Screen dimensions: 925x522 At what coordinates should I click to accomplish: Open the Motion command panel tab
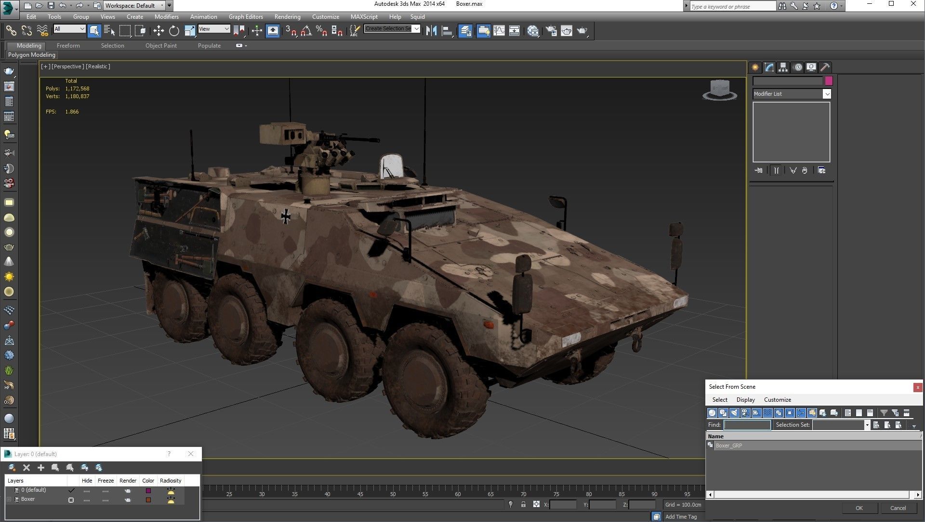click(798, 67)
